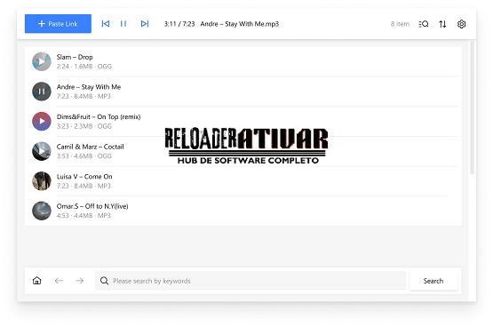Click the '2:24 · 1.6MB · OGG' details

[x=84, y=67]
